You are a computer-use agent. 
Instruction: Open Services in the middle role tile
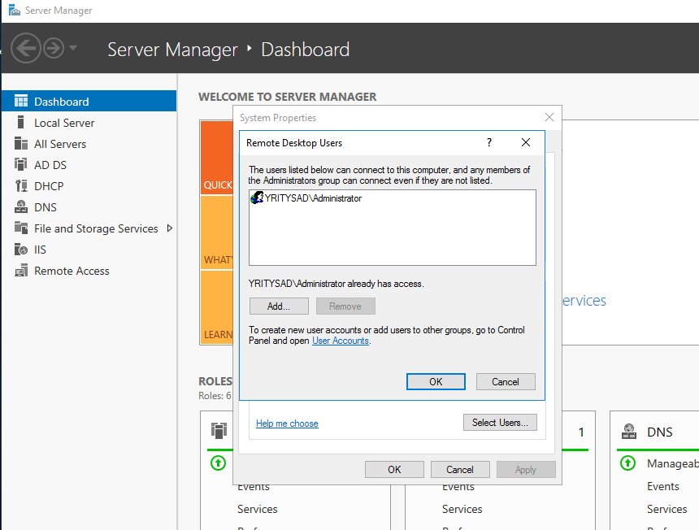coord(462,509)
